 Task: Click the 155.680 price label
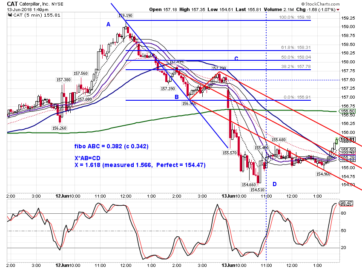[279, 139]
